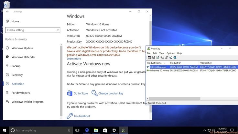
Task: Open the Start menu
Action: (5, 130)
